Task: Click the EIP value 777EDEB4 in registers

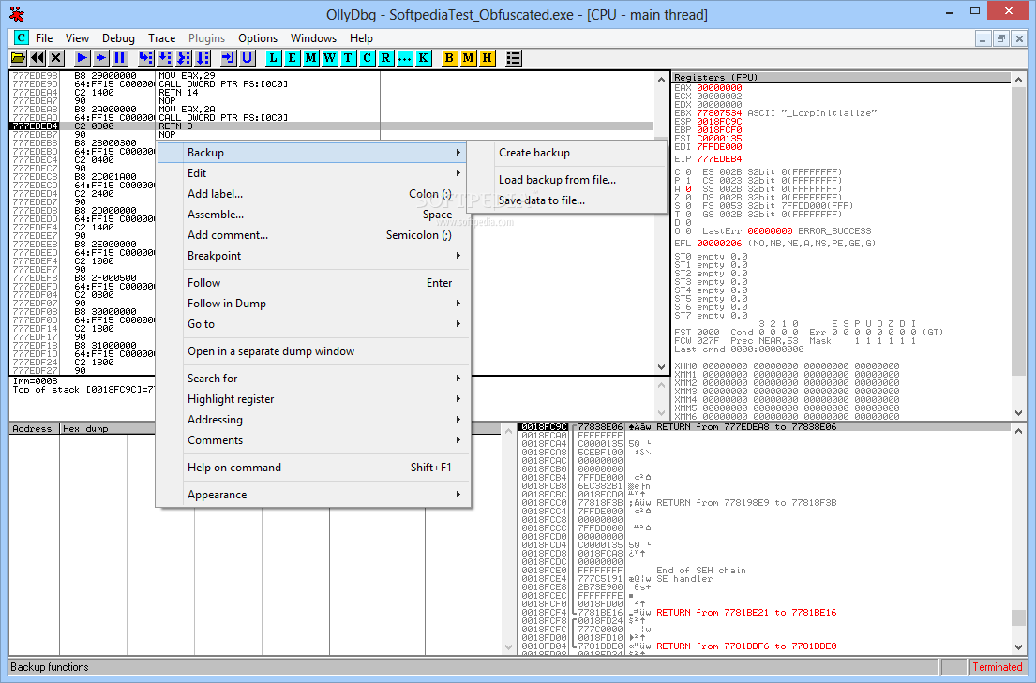Action: coord(719,159)
